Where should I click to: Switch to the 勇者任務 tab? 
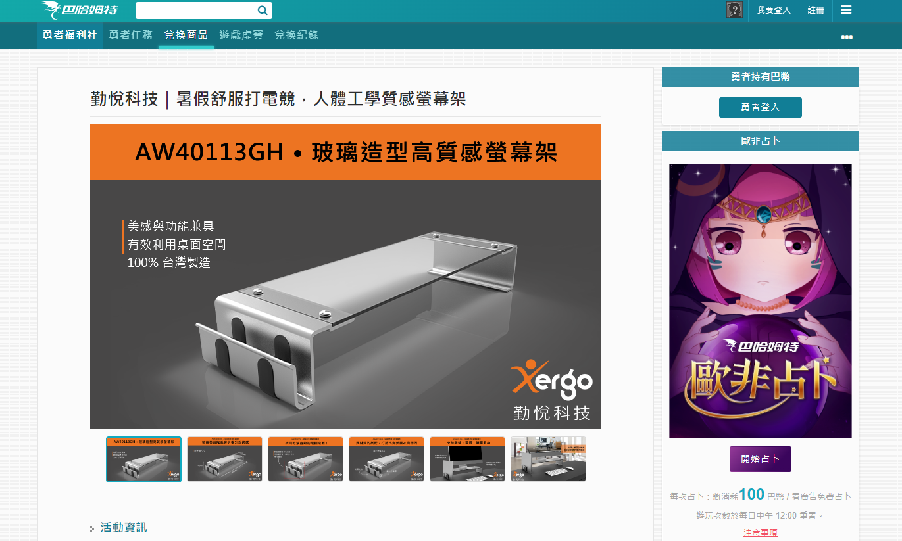pos(130,35)
